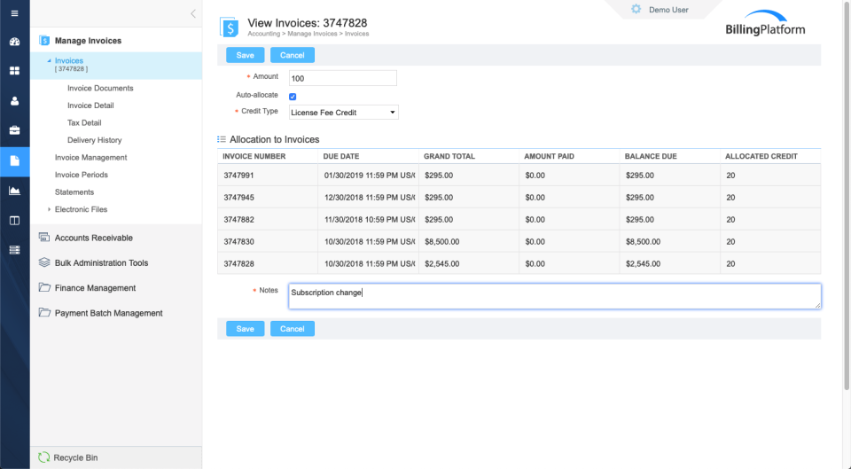Open the hamburger menu icon
851x469 pixels.
point(15,13)
